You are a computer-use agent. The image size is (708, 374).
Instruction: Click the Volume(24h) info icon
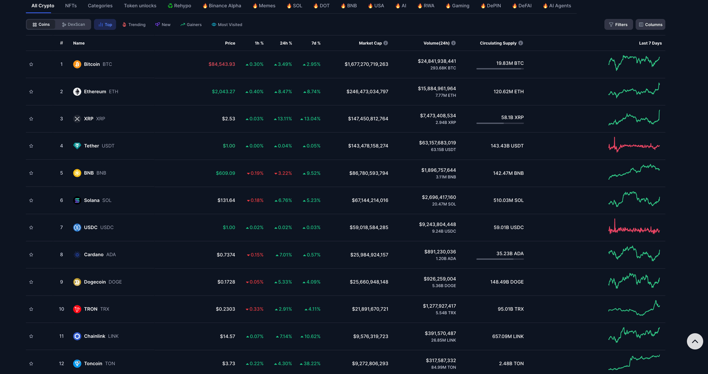point(453,43)
